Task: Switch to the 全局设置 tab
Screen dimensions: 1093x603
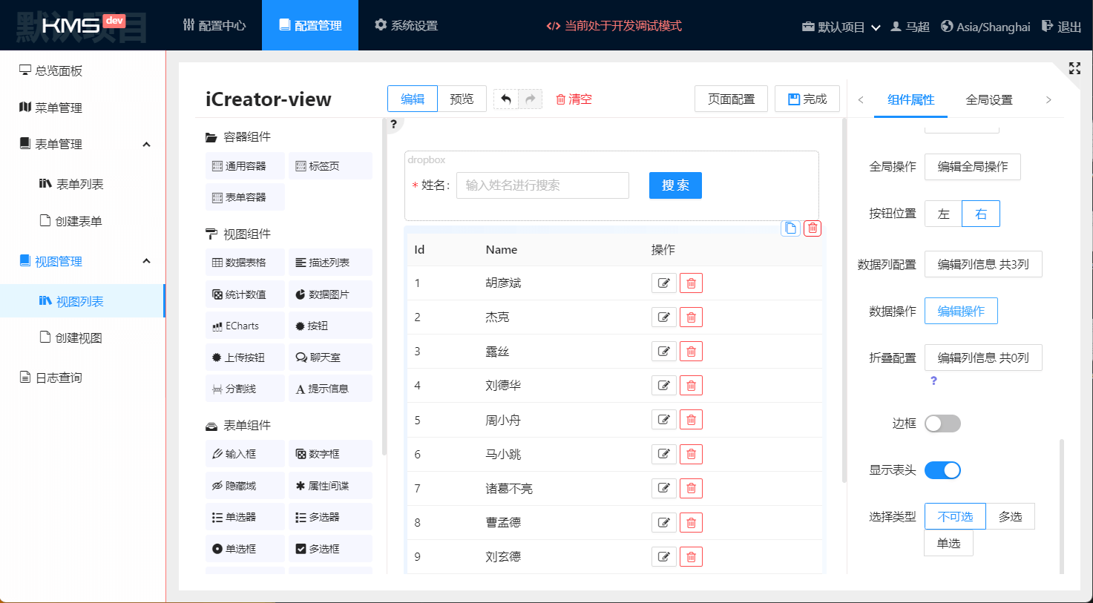Action: 988,100
